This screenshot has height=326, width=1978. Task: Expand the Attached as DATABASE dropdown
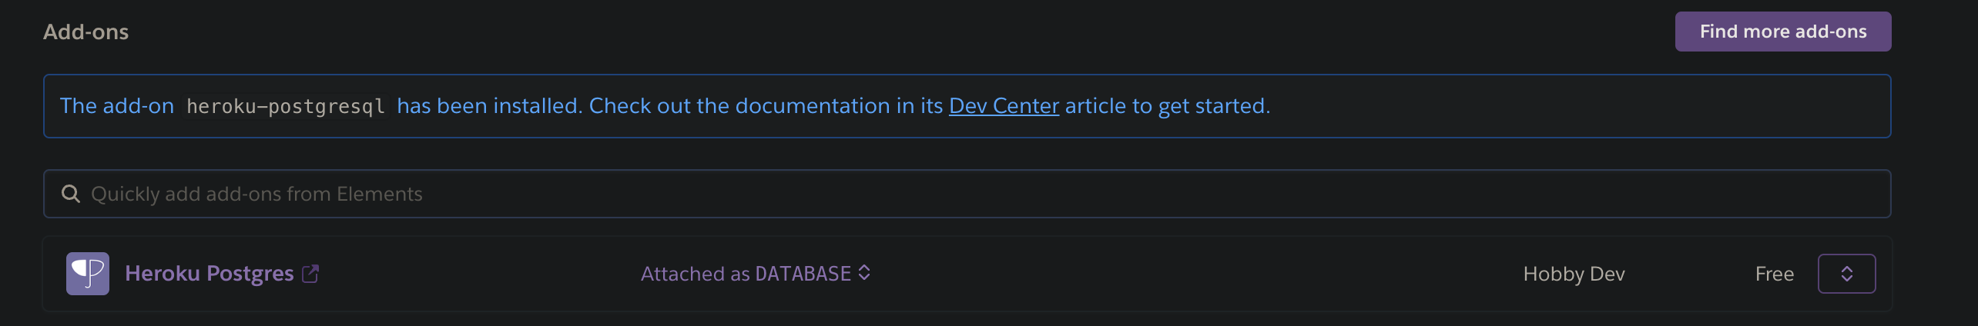tap(755, 274)
